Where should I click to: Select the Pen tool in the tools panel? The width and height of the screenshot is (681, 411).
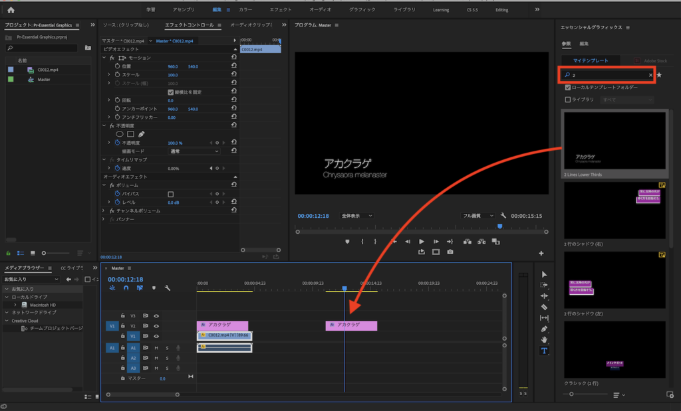coord(544,329)
